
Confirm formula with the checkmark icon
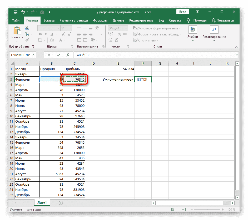tap(58, 55)
